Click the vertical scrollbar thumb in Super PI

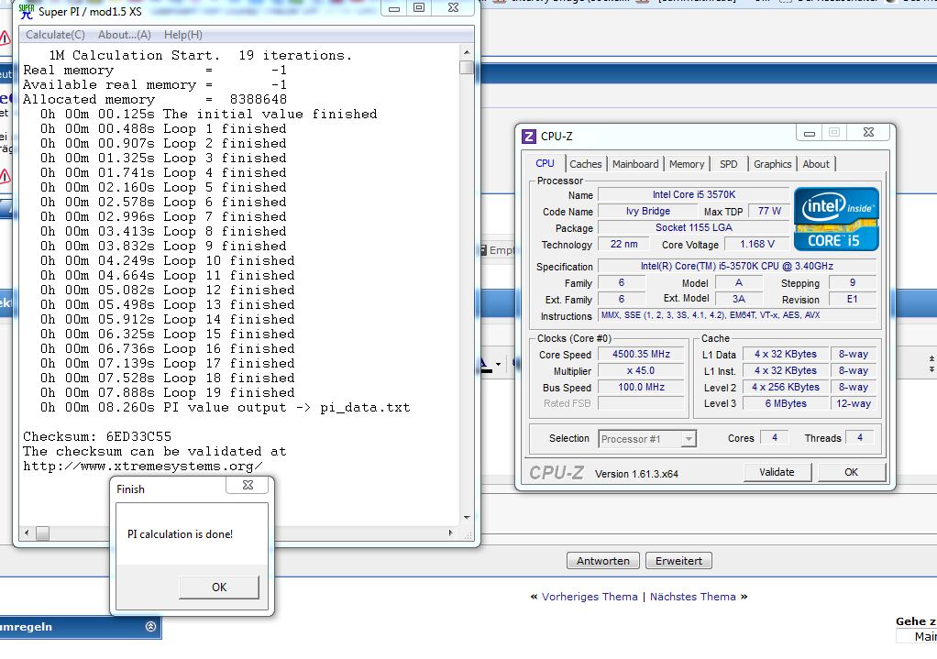467,67
